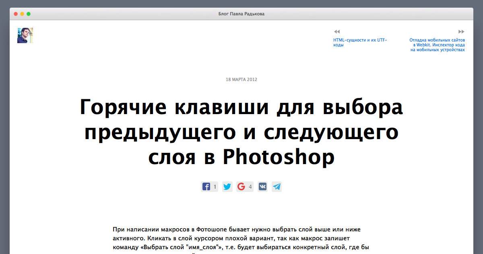Click the "18 марта 2012" post date
Image resolution: width=483 pixels, height=254 pixels.
242,79
